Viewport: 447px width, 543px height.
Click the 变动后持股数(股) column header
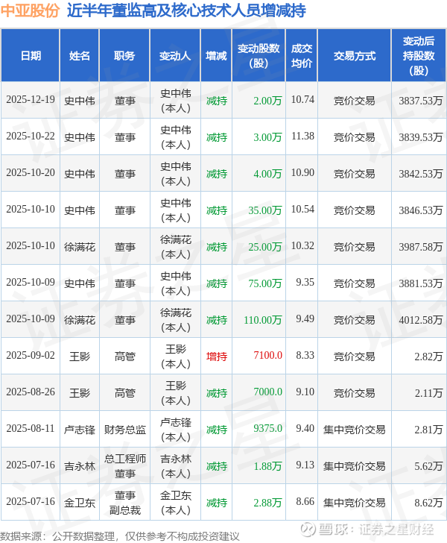coord(419,56)
